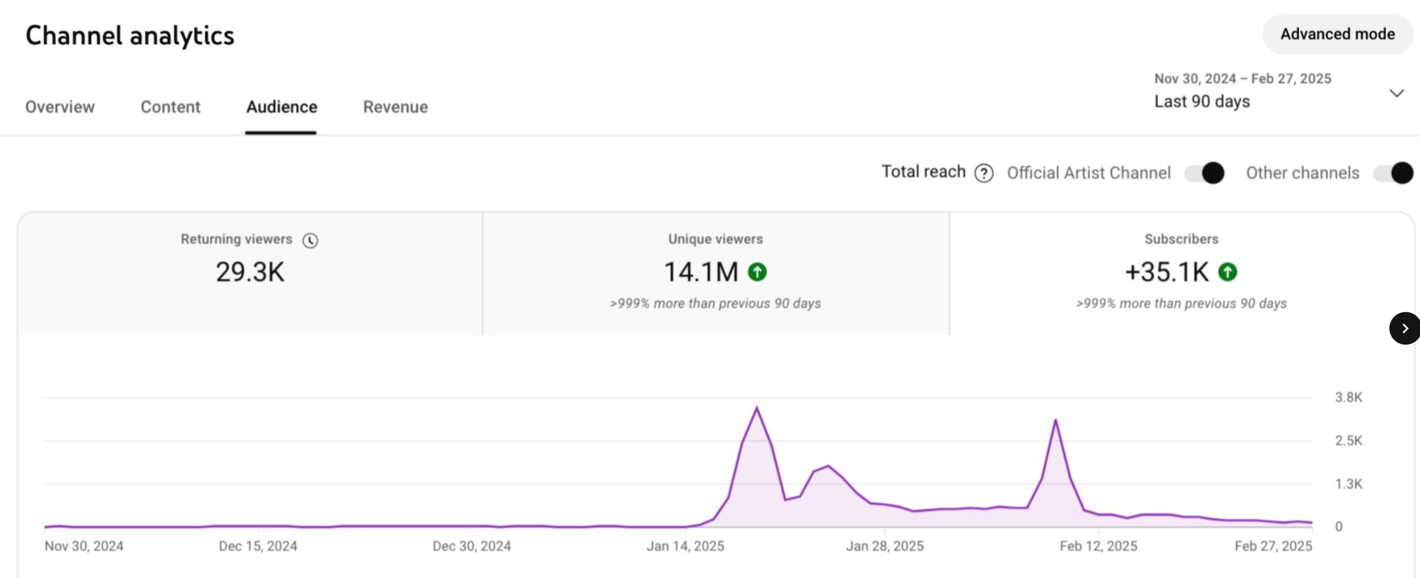Open the Last 90 days date selector
Screen dimensions: 1420x578
1202,100
